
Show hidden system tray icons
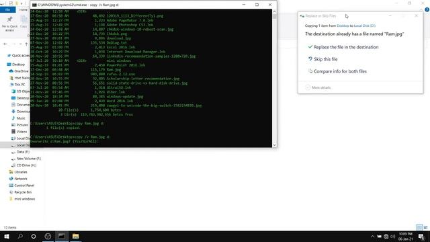(372, 237)
